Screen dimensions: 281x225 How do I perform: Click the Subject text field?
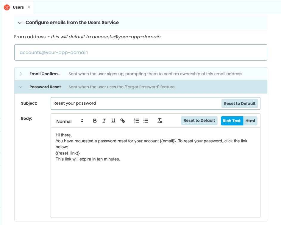(x=134, y=103)
